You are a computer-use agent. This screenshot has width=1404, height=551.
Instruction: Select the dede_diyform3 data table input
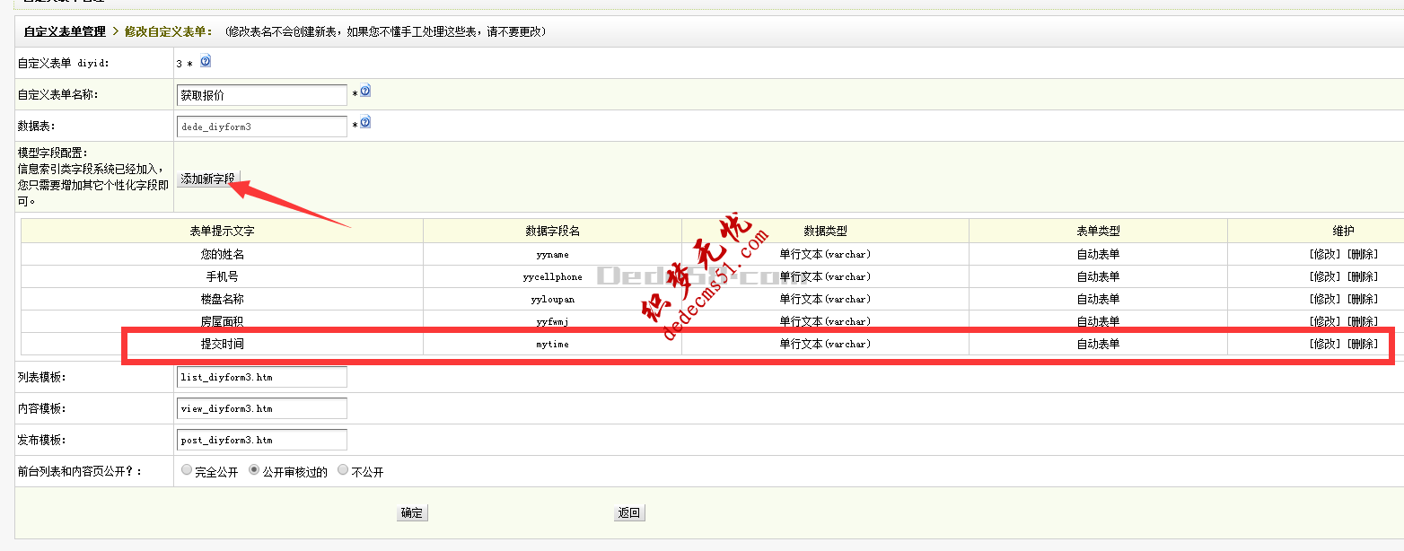pos(260,126)
